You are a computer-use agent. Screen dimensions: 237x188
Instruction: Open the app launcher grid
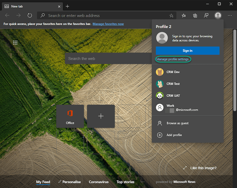click(x=15, y=42)
